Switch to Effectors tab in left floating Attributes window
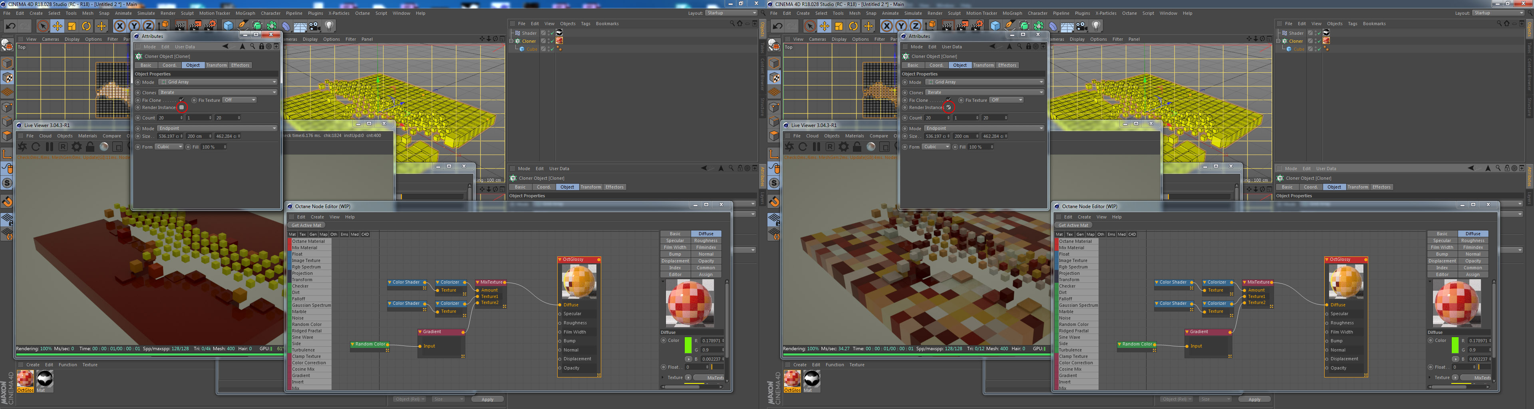1534x409 pixels. pos(240,65)
